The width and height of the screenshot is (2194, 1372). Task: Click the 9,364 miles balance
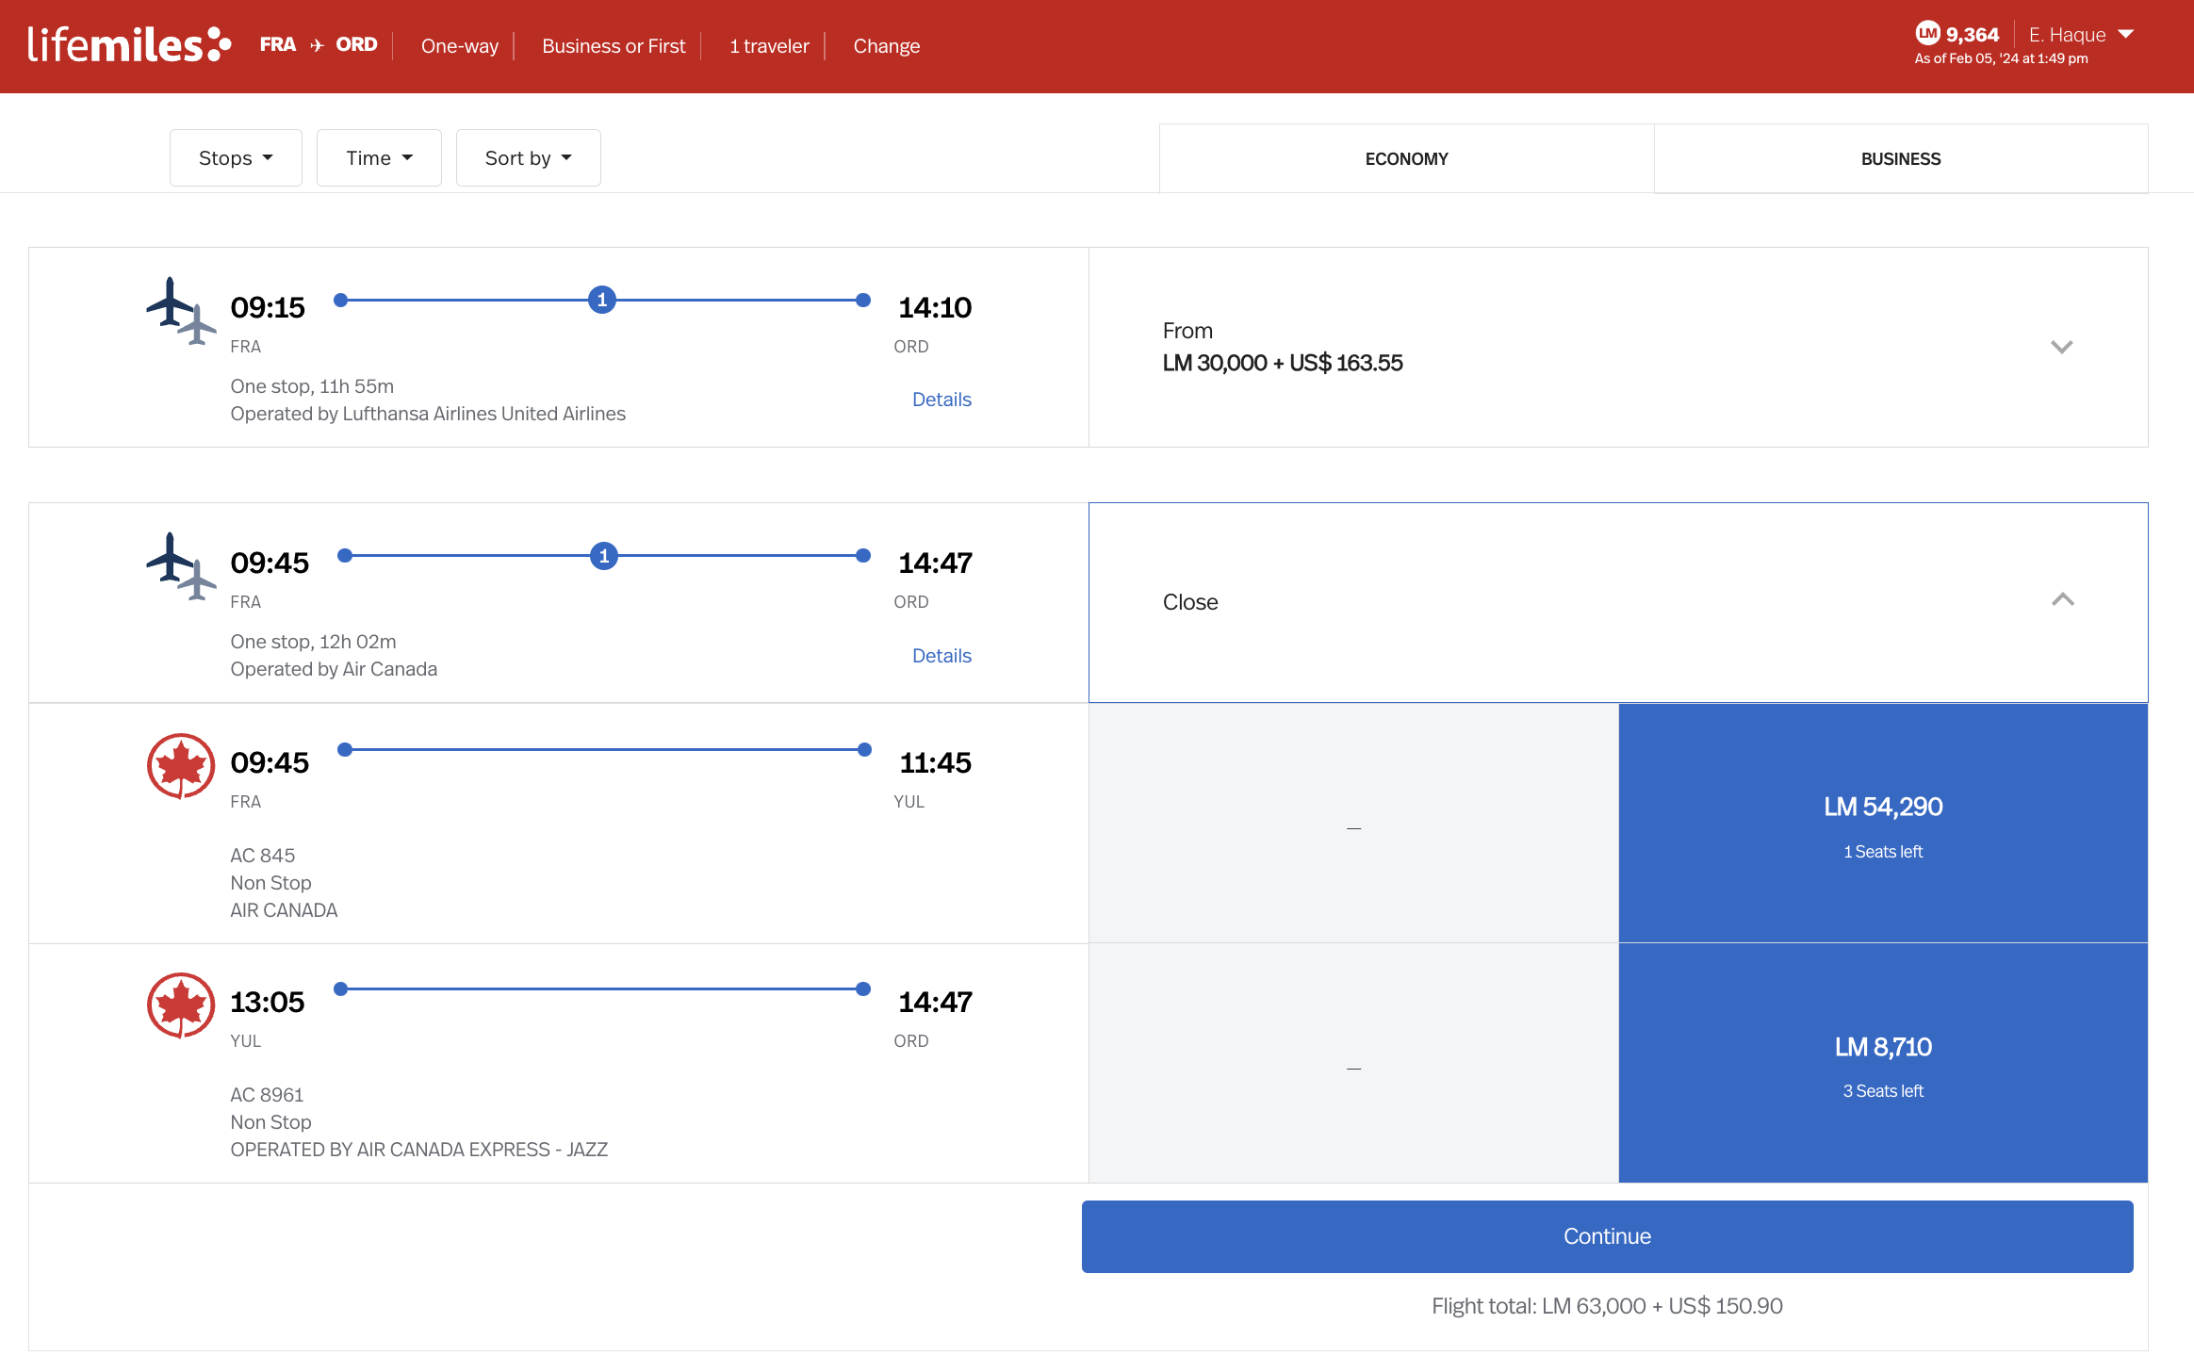[x=1973, y=35]
